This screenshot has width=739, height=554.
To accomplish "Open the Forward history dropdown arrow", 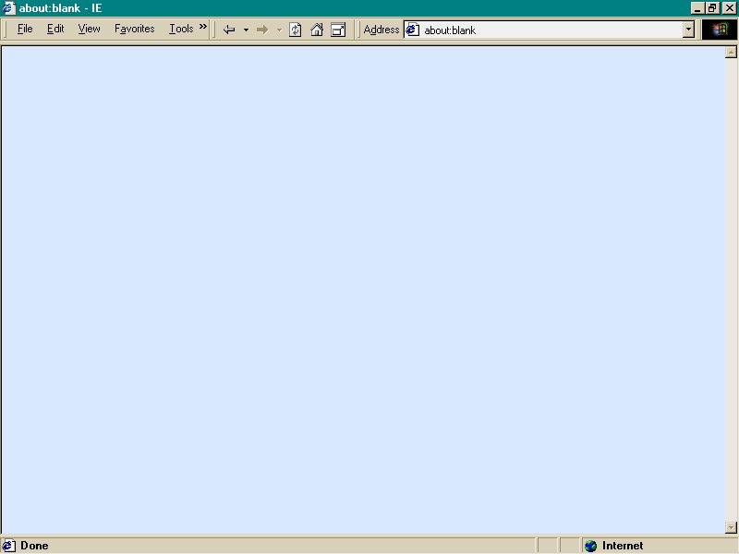I will tap(279, 30).
